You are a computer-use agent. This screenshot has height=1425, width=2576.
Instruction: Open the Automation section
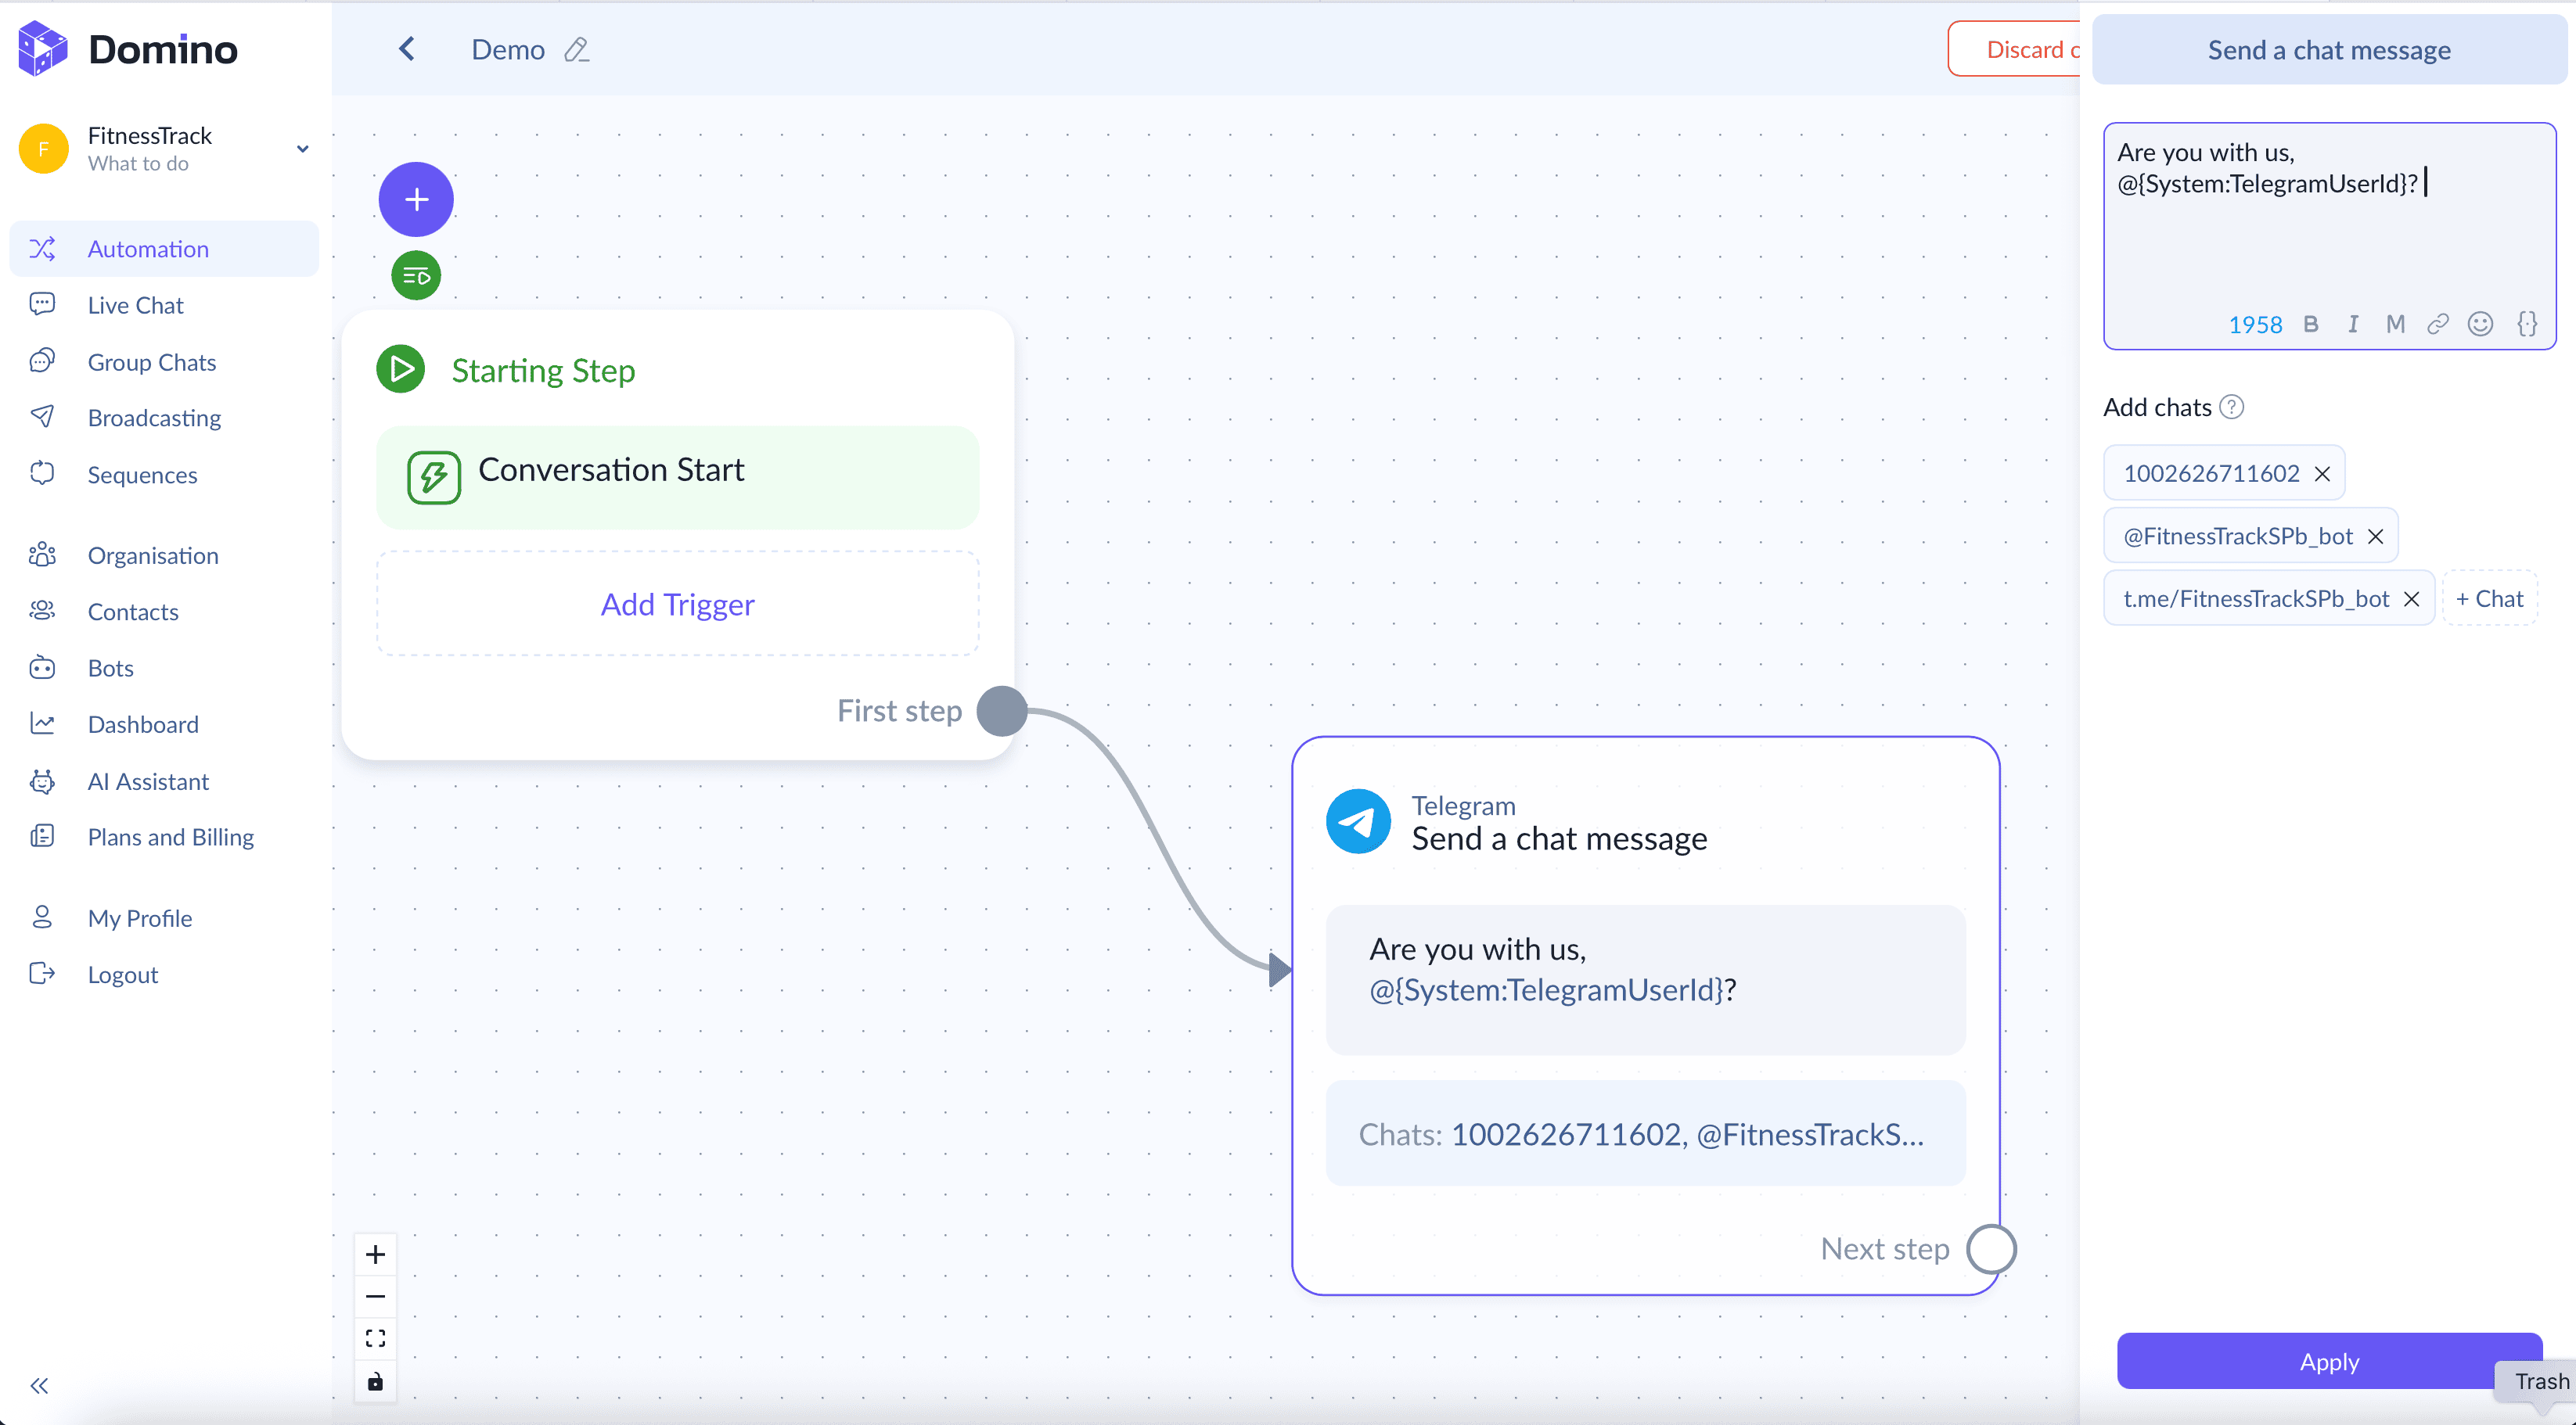[x=164, y=249]
